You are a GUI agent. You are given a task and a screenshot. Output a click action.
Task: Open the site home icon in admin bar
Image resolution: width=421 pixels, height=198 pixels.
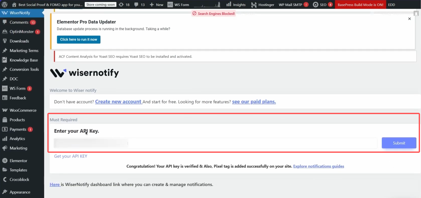point(14,5)
